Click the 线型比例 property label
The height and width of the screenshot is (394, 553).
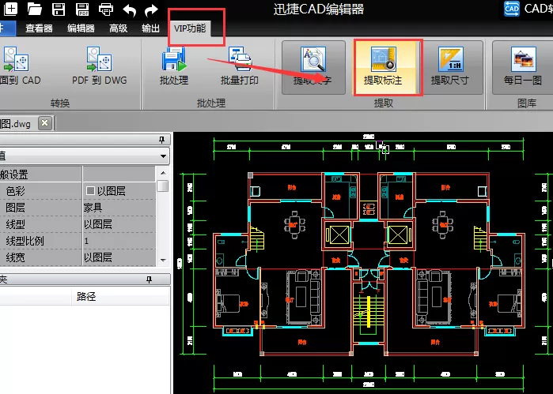point(25,241)
